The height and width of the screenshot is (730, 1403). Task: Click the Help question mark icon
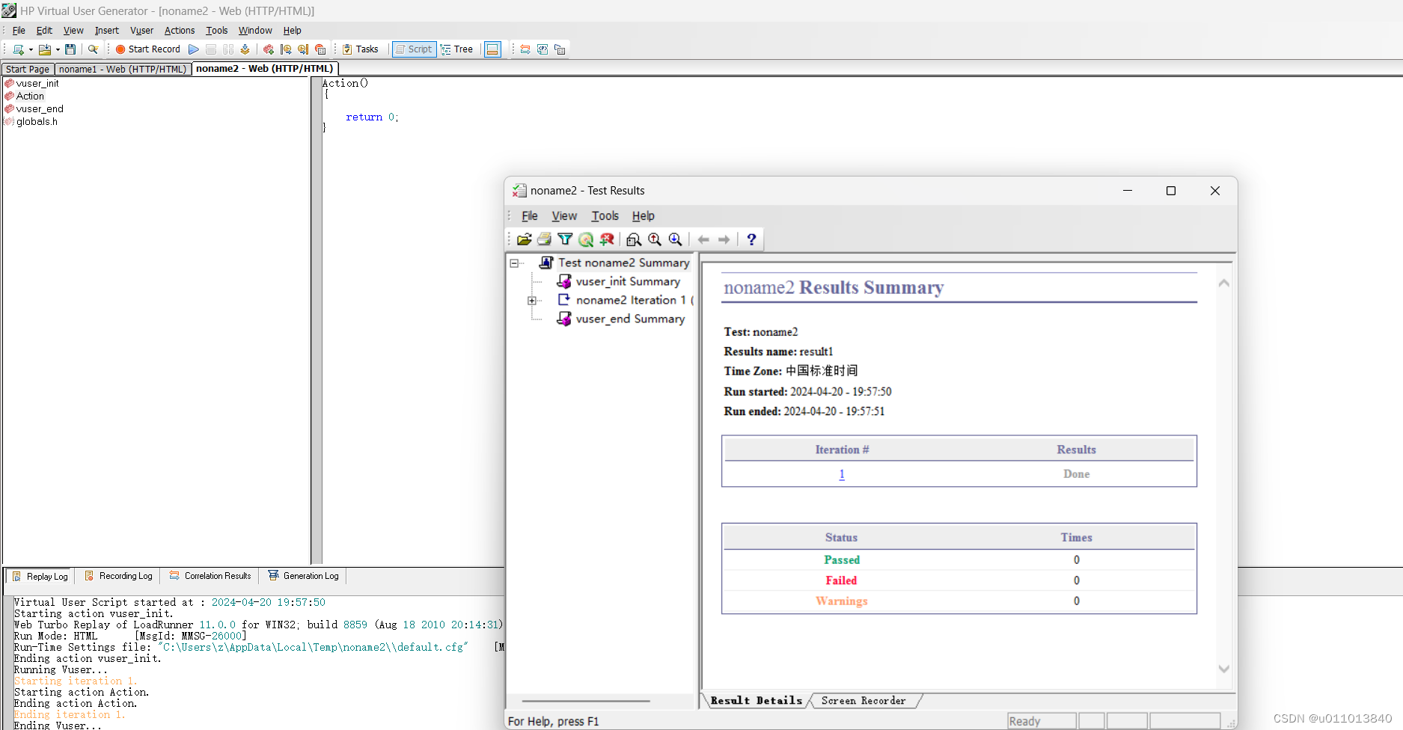click(x=751, y=239)
